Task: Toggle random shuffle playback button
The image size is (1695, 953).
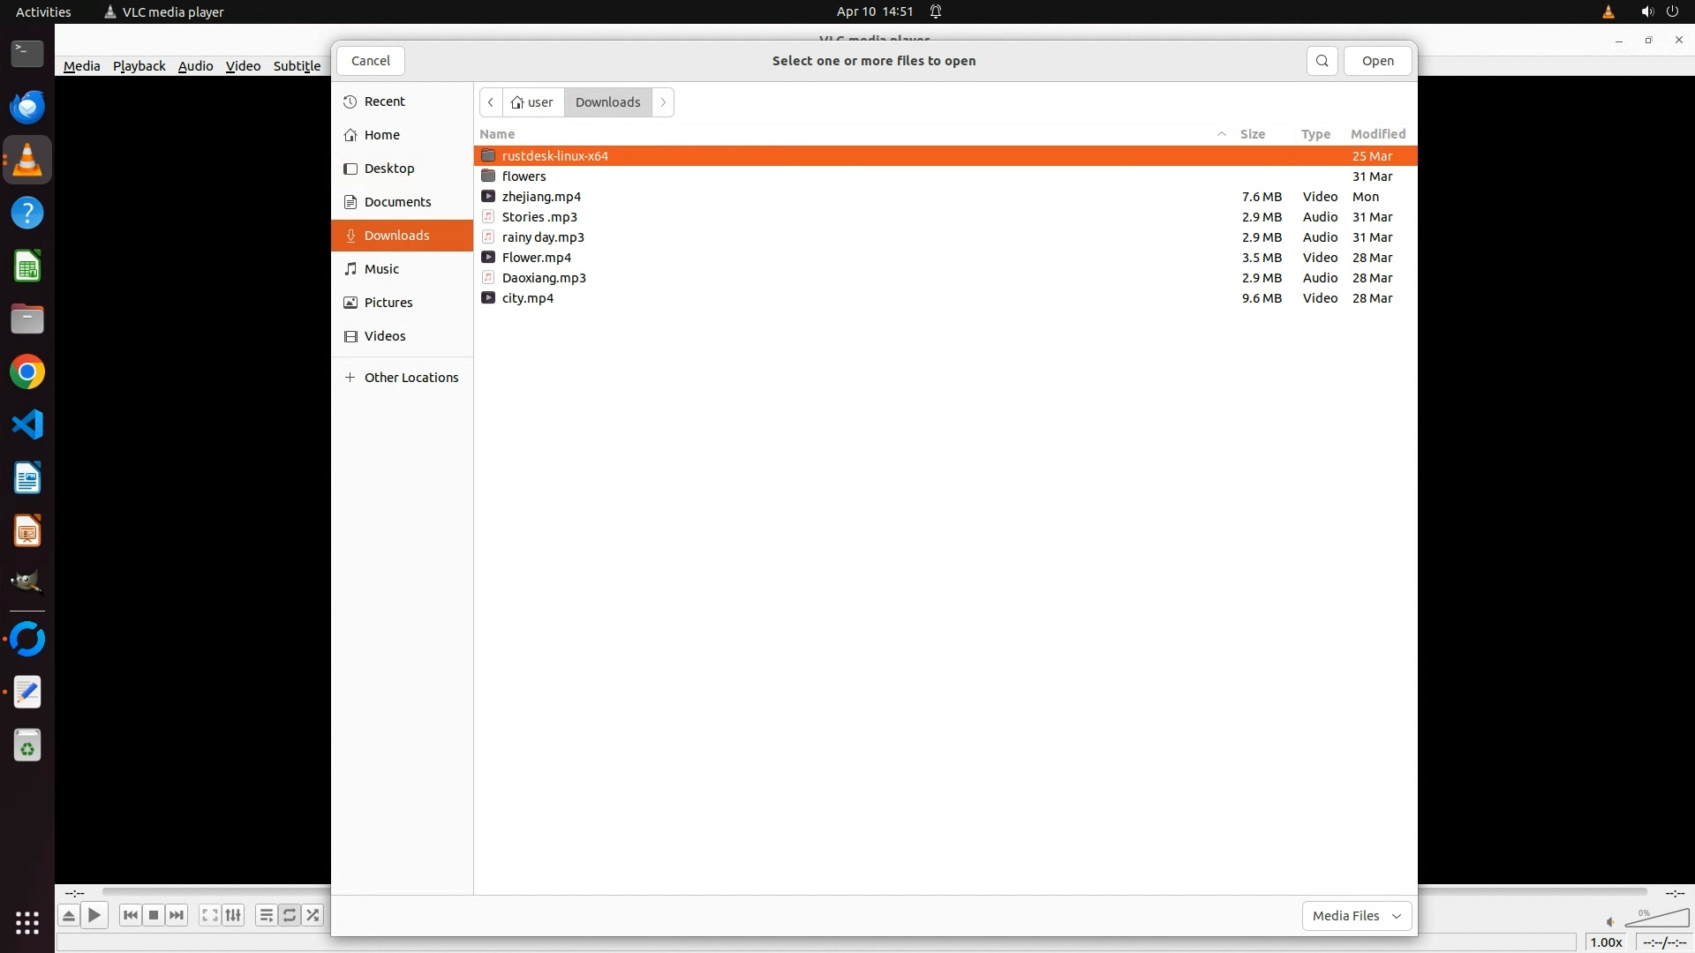Action: (x=313, y=915)
